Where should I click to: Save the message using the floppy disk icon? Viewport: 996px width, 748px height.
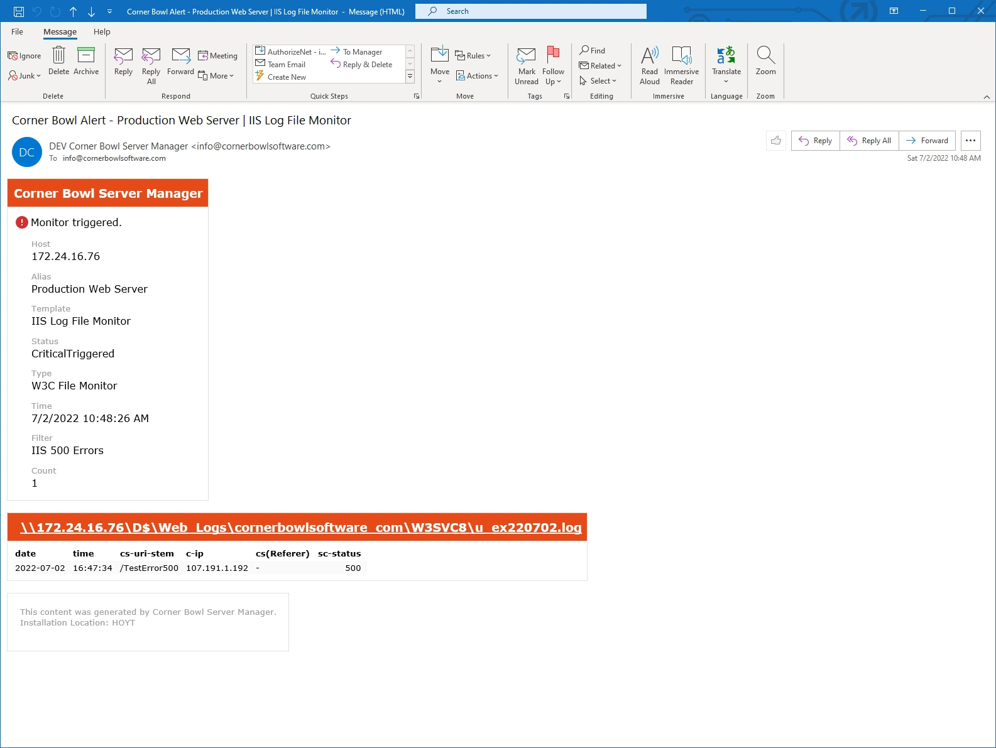(x=19, y=11)
